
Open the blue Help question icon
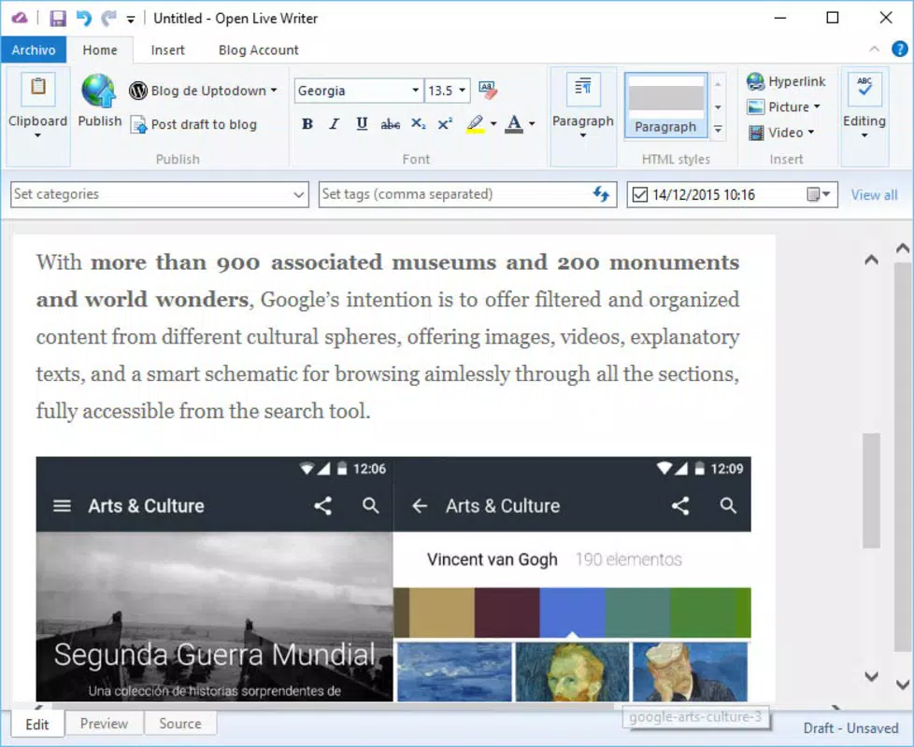click(899, 49)
